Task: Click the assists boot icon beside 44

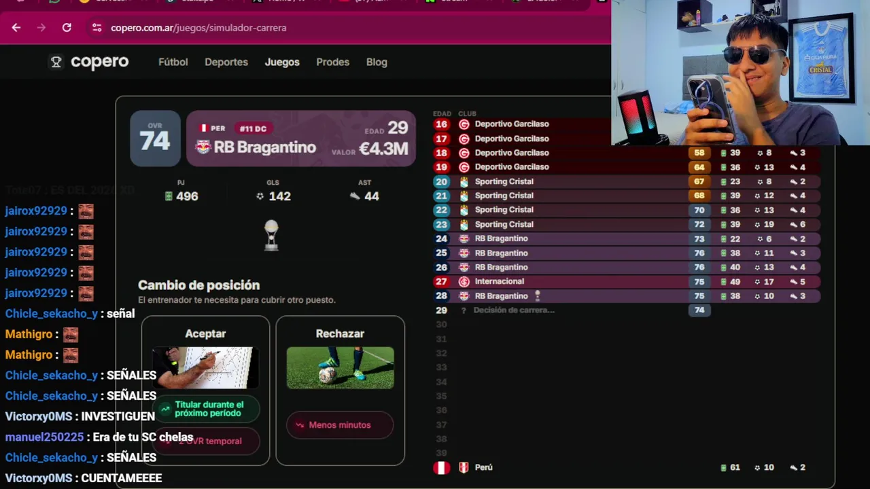Action: coord(355,196)
